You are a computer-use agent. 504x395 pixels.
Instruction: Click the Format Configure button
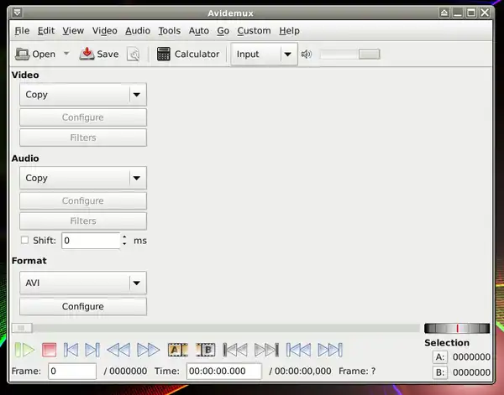(x=82, y=307)
